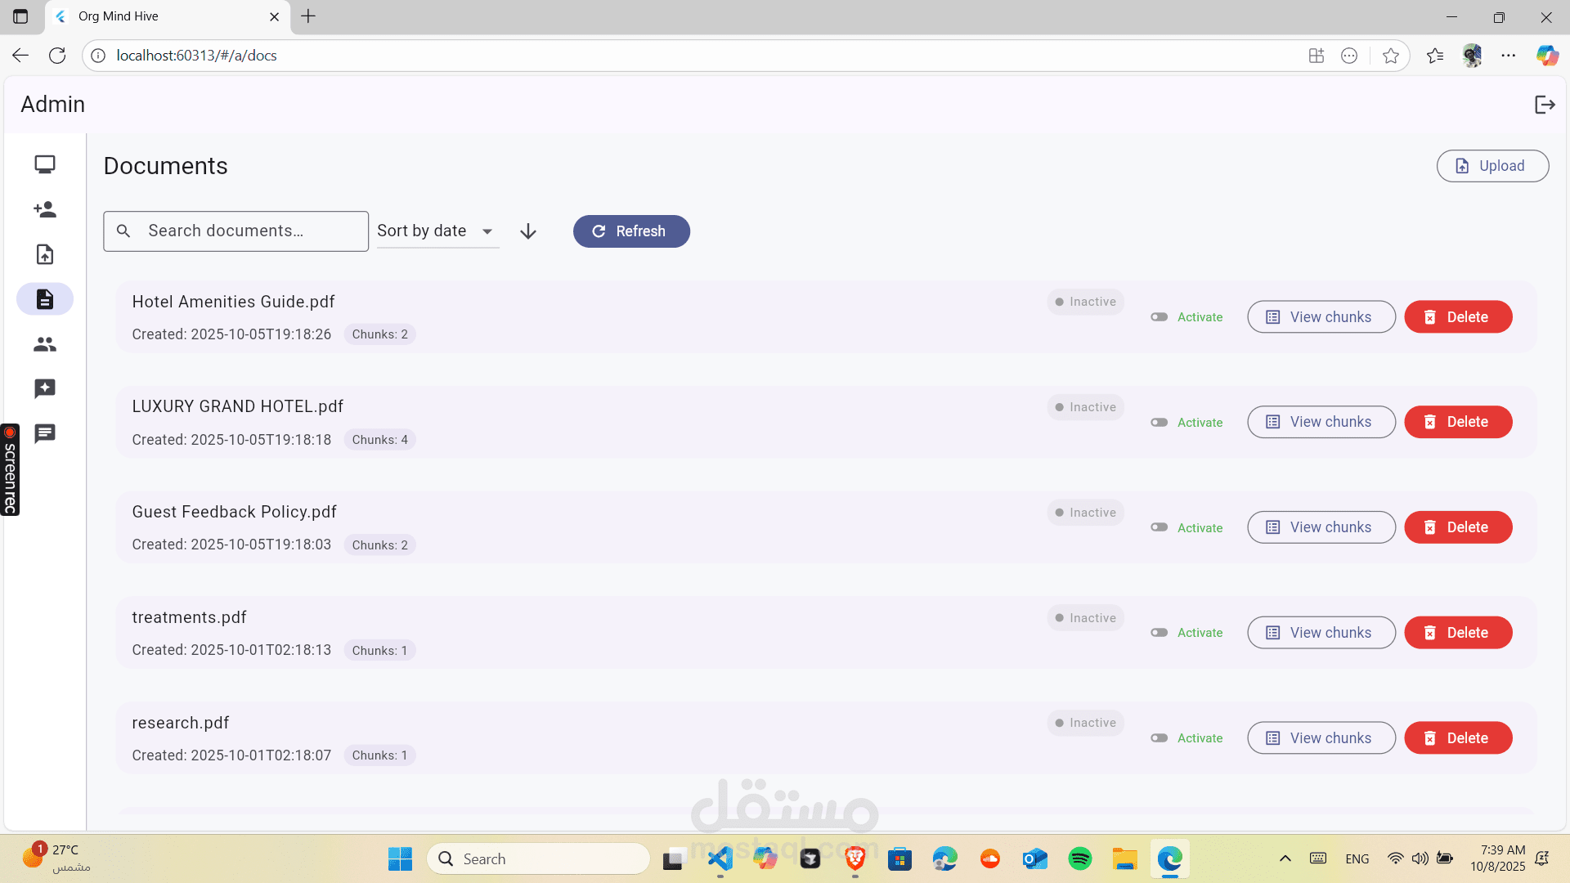Click the Refresh button
Viewport: 1570px width, 883px height.
631,231
